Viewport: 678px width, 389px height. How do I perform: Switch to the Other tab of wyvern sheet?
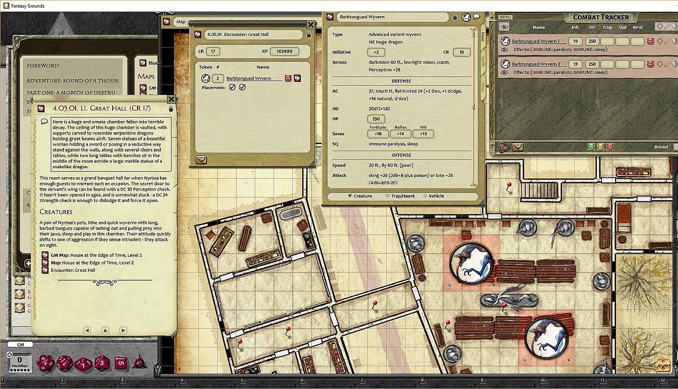483,87
